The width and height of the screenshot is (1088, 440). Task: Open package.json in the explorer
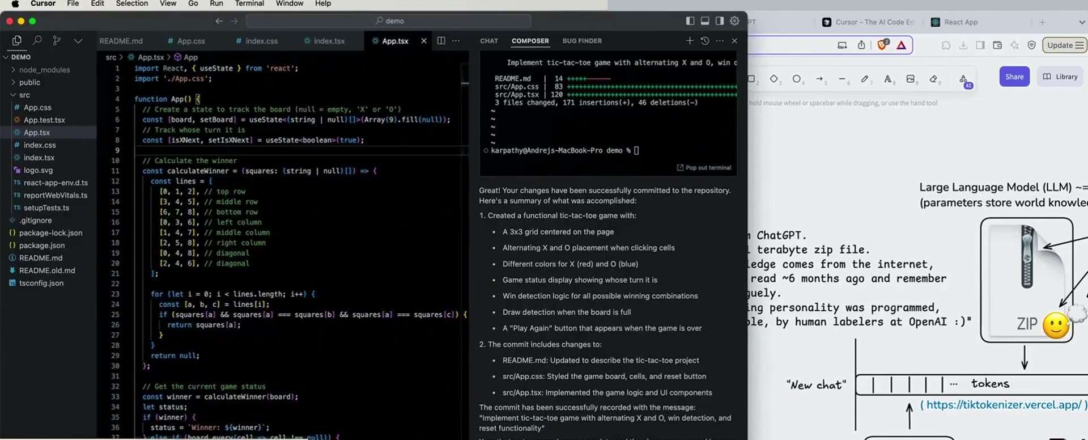[48, 246]
